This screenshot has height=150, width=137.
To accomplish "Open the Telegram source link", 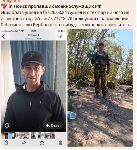I will point(11,1).
